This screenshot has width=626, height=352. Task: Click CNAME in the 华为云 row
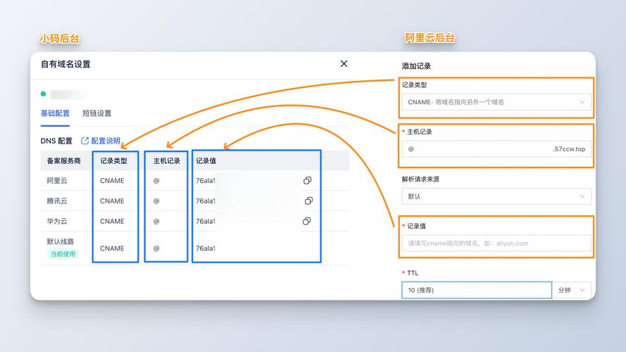click(112, 221)
